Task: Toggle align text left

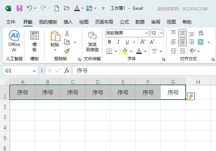Action: pyautogui.click(x=173, y=42)
